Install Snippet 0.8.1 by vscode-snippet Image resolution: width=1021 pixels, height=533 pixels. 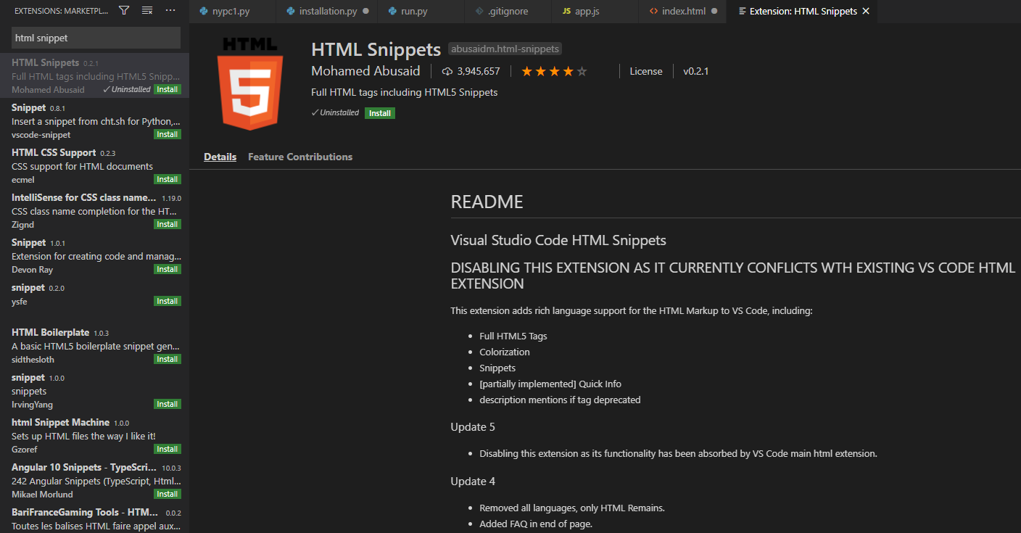coord(168,135)
